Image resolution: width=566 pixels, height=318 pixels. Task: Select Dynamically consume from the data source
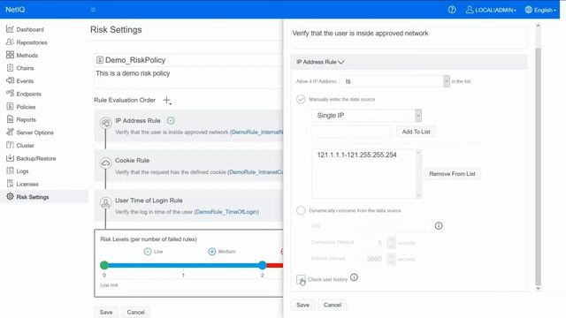(x=301, y=210)
